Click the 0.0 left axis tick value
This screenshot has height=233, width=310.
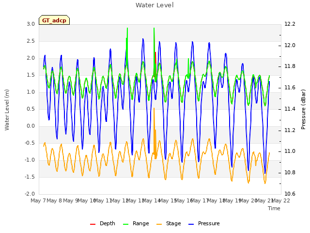pos(31,126)
